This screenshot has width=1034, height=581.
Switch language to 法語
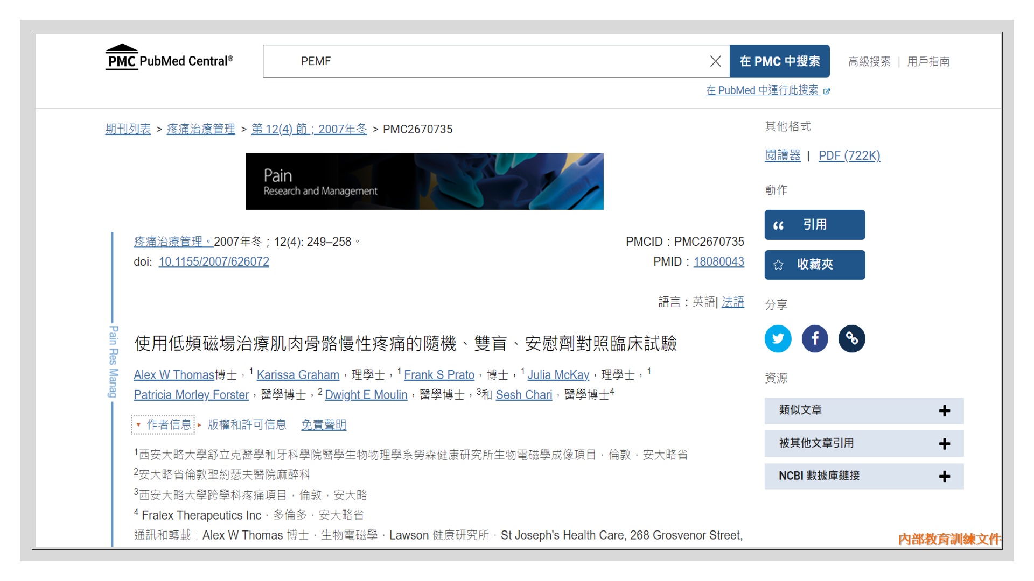click(732, 302)
